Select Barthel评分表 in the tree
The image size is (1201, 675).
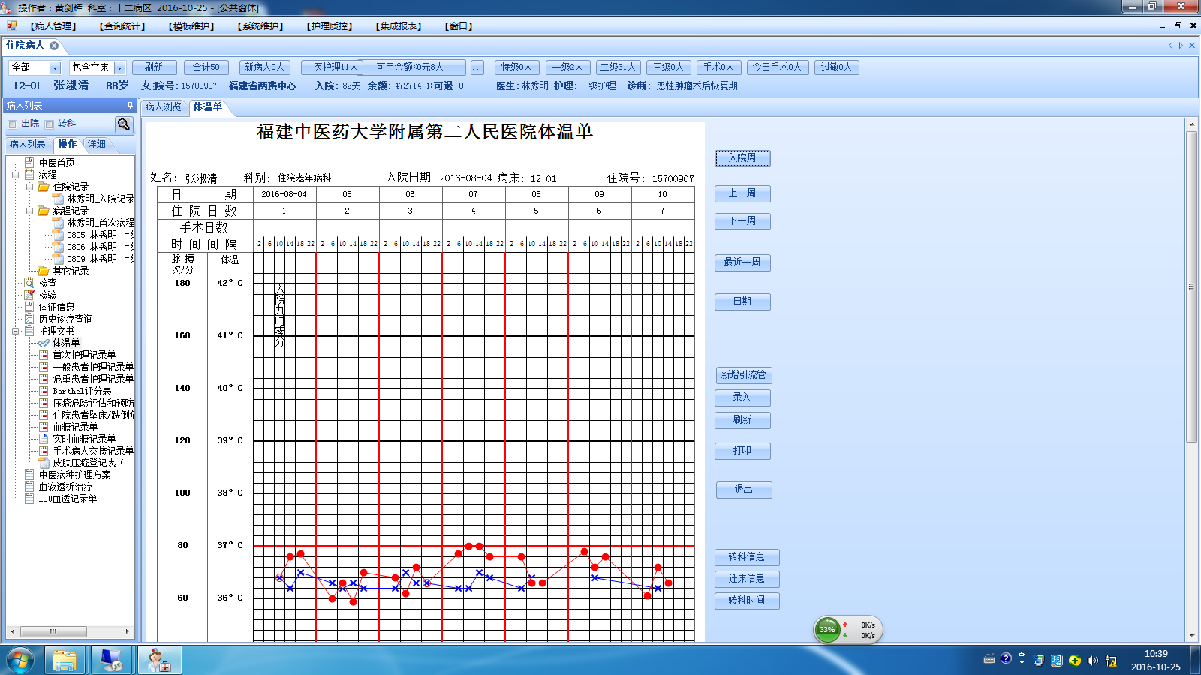(82, 391)
